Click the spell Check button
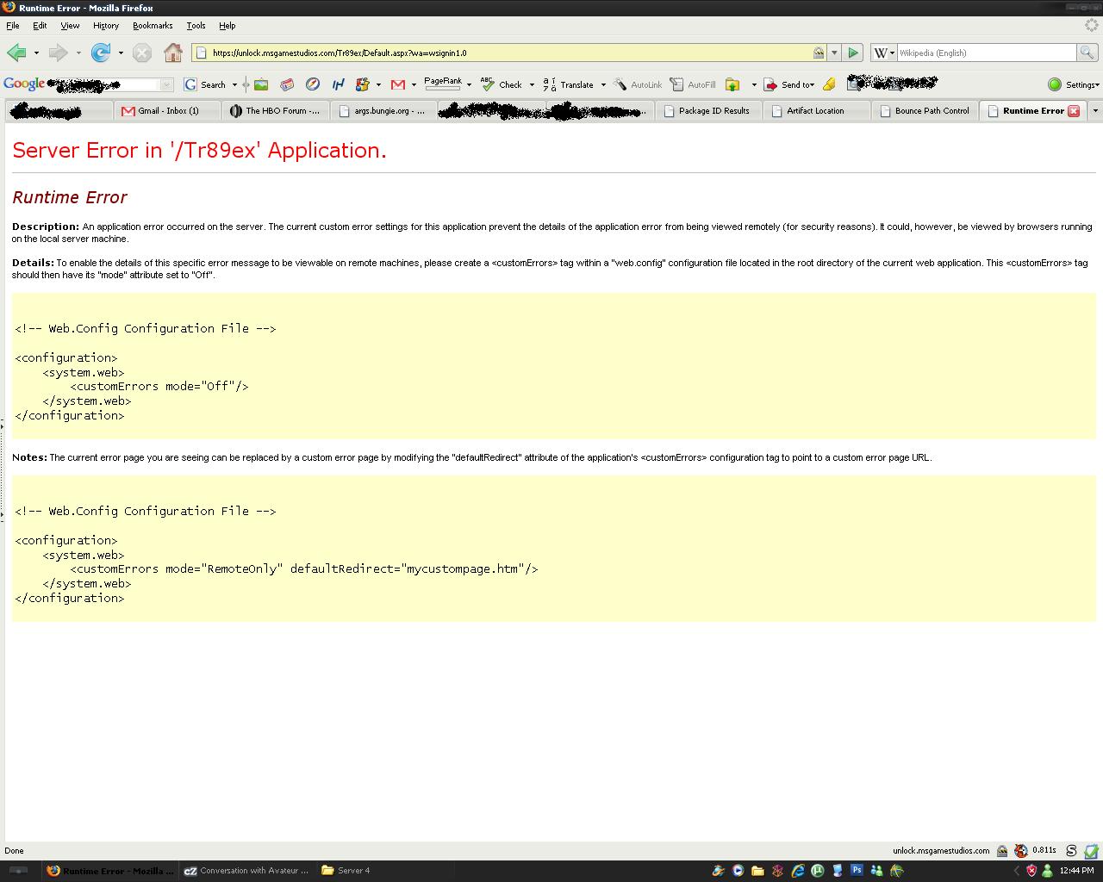 click(502, 84)
